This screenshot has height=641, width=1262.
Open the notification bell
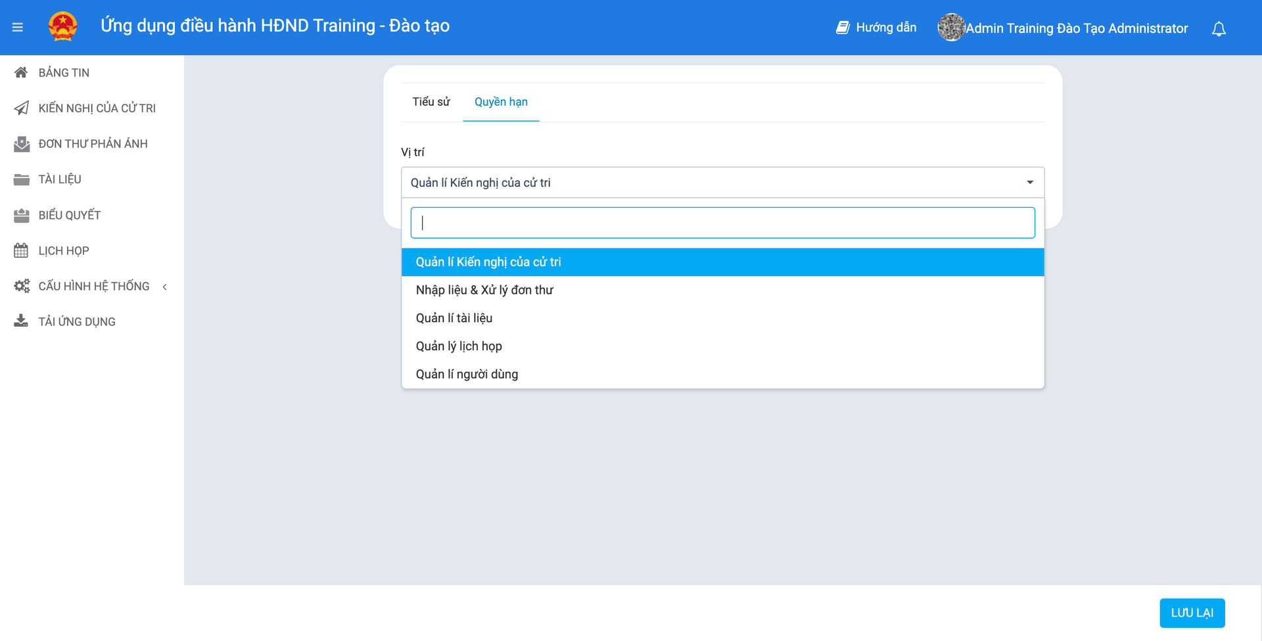click(1219, 29)
